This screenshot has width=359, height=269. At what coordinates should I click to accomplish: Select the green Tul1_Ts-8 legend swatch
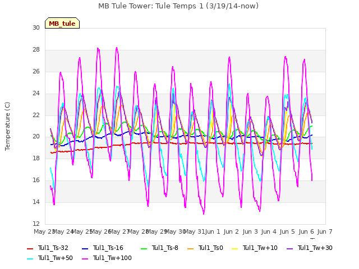[144, 248]
